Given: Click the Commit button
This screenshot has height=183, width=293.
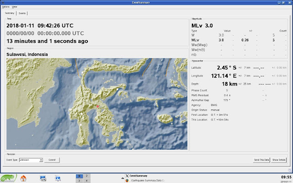Looking at the screenshot, I should (x=52, y=160).
